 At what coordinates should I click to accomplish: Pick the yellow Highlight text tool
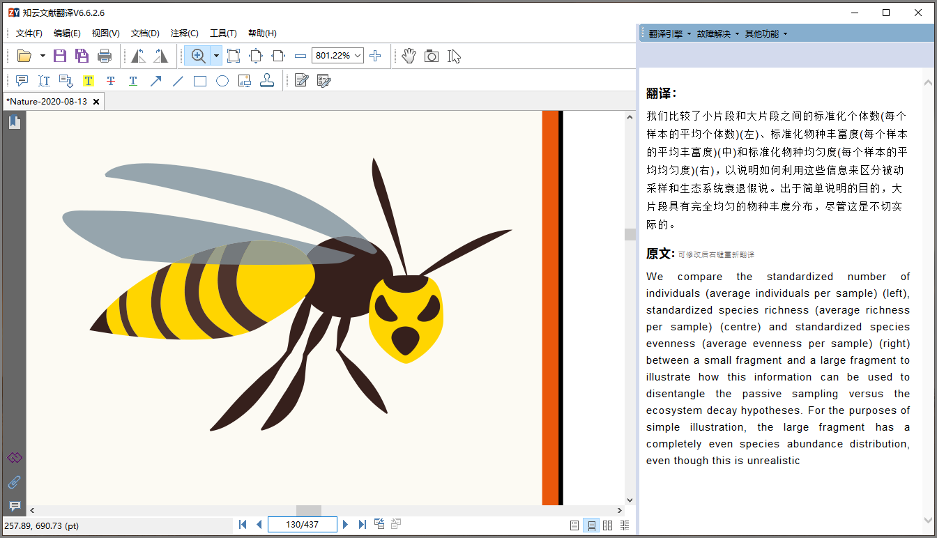[x=89, y=81]
